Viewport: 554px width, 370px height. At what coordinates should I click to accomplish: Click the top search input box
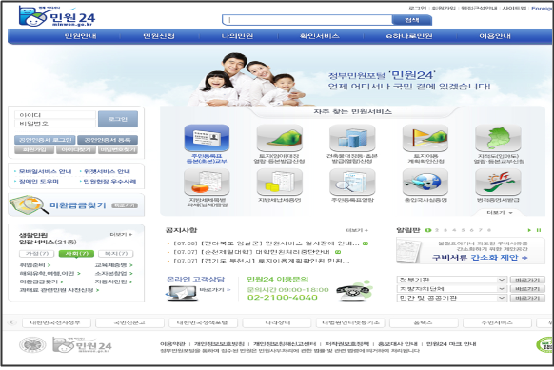click(307, 20)
